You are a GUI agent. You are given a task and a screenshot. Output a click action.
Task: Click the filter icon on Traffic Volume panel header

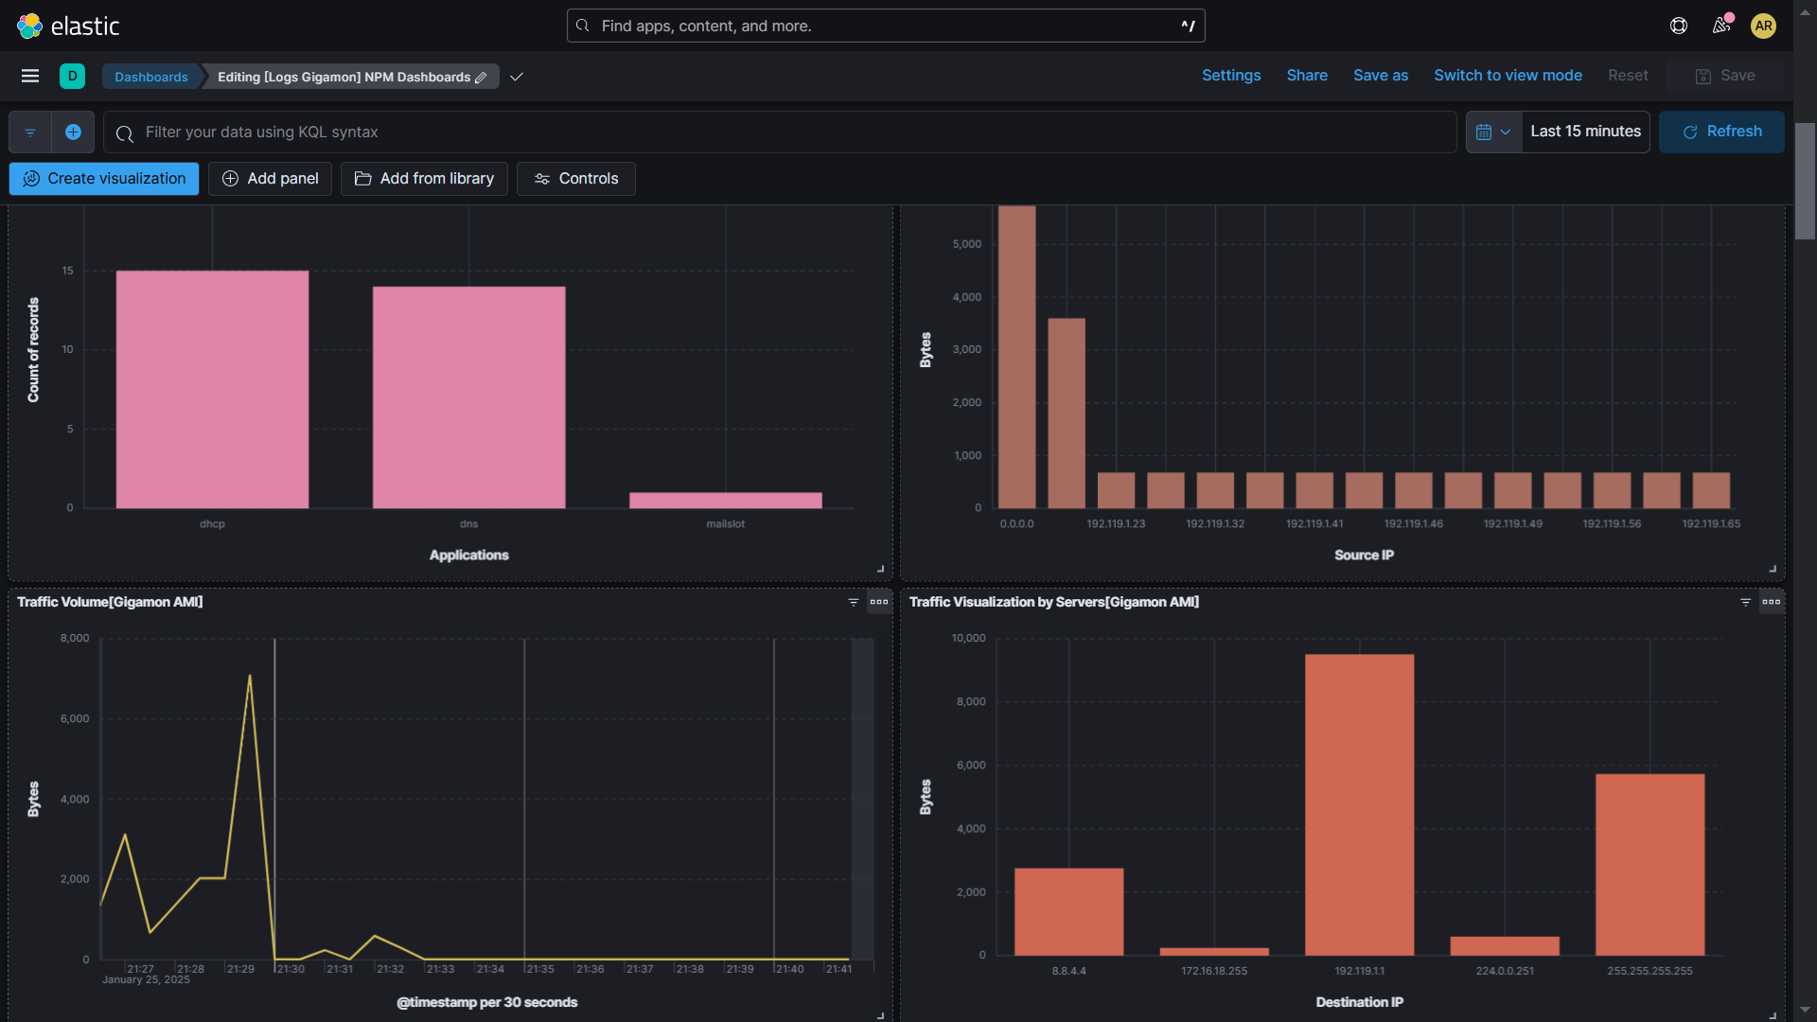[x=855, y=602]
